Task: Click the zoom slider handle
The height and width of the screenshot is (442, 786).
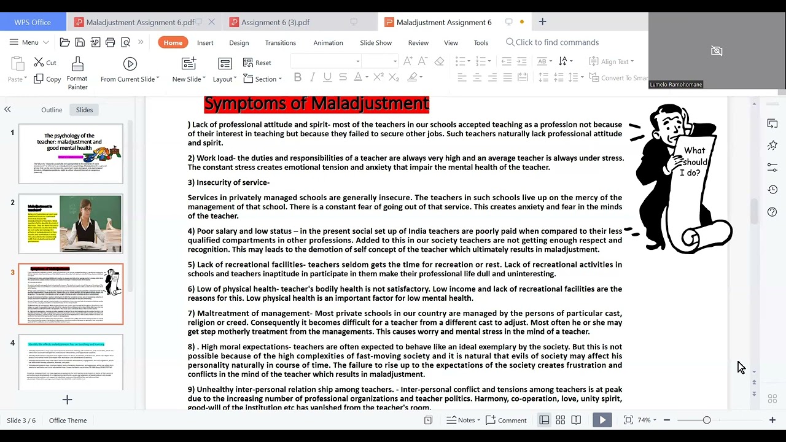Action: (x=707, y=421)
